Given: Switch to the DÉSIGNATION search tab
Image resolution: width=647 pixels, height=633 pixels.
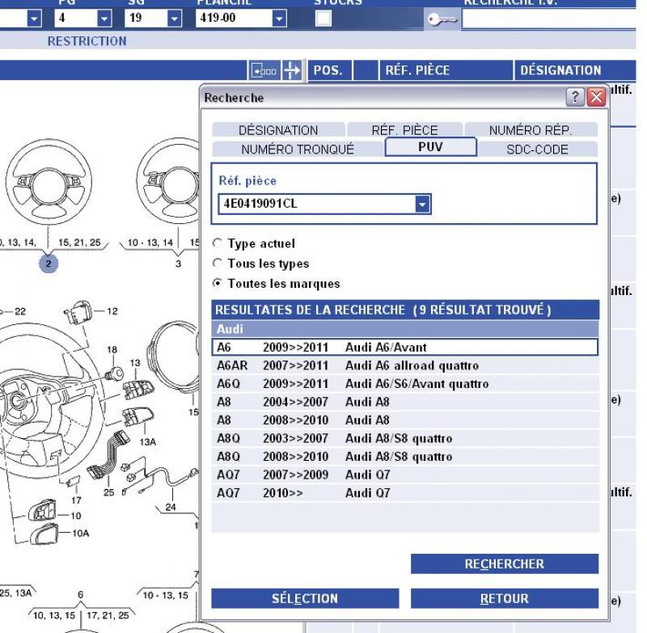Looking at the screenshot, I should coord(277,130).
